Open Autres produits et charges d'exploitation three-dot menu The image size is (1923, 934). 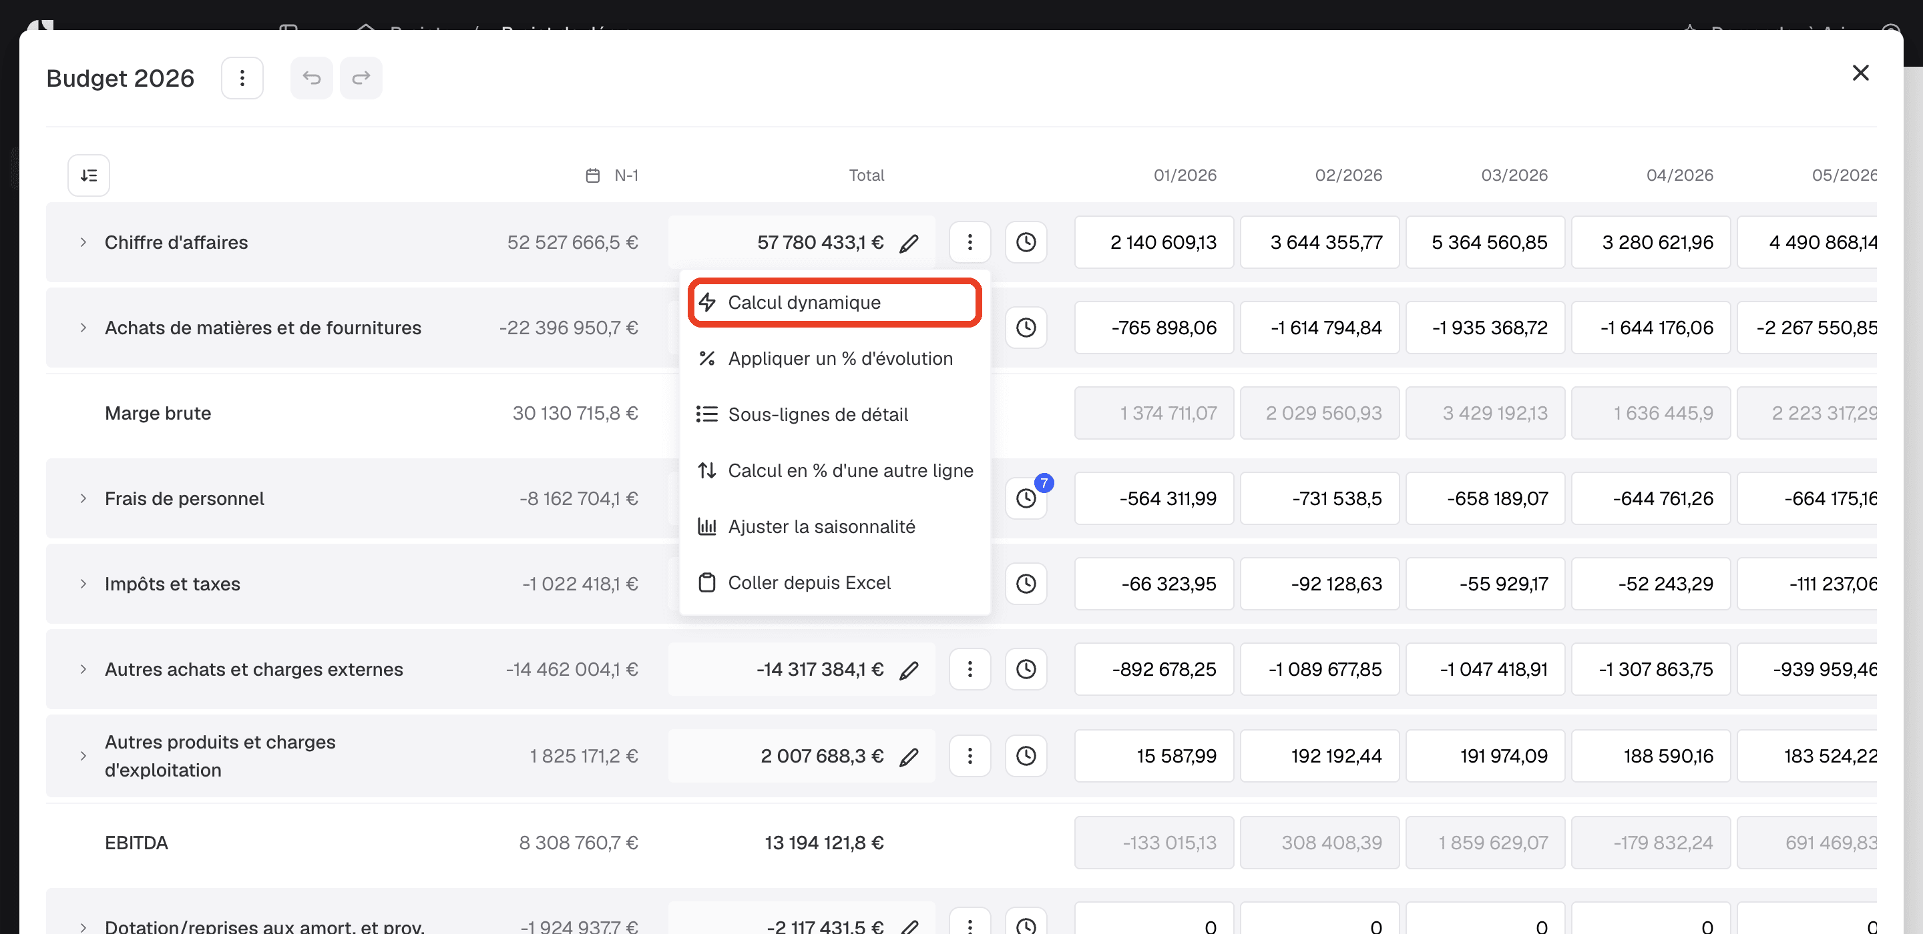(970, 756)
